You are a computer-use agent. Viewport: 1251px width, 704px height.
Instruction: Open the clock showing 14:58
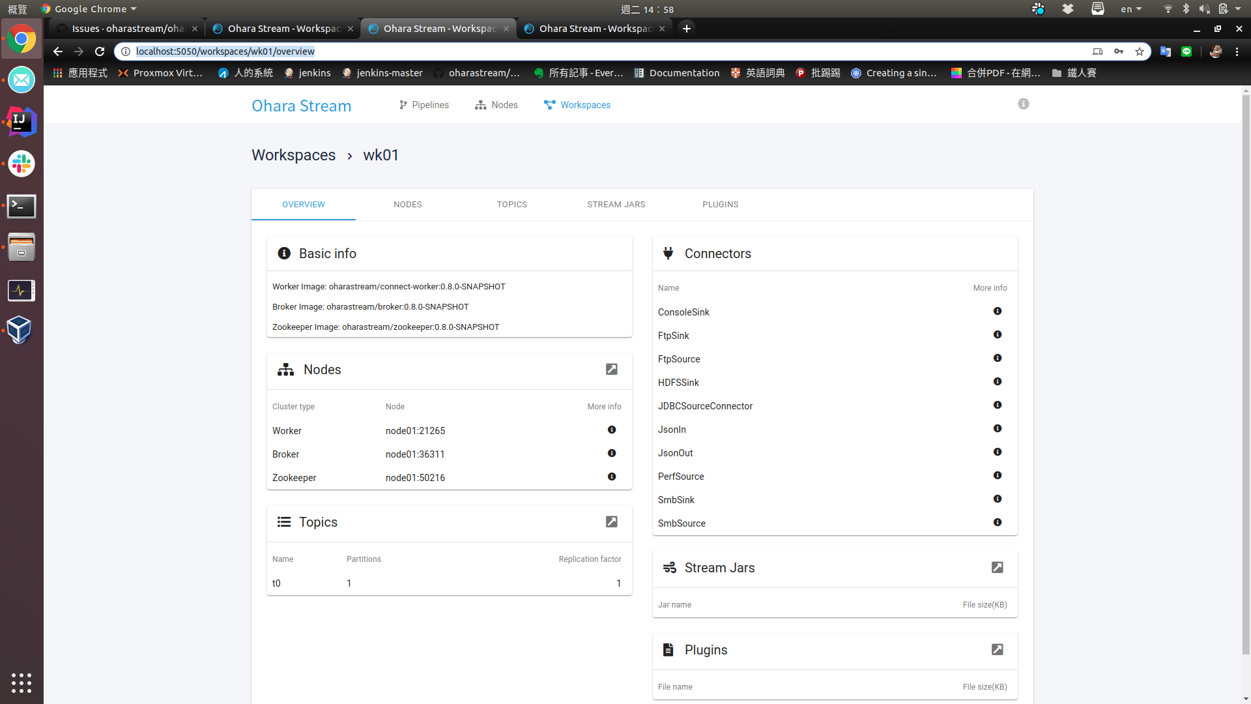pyautogui.click(x=647, y=9)
